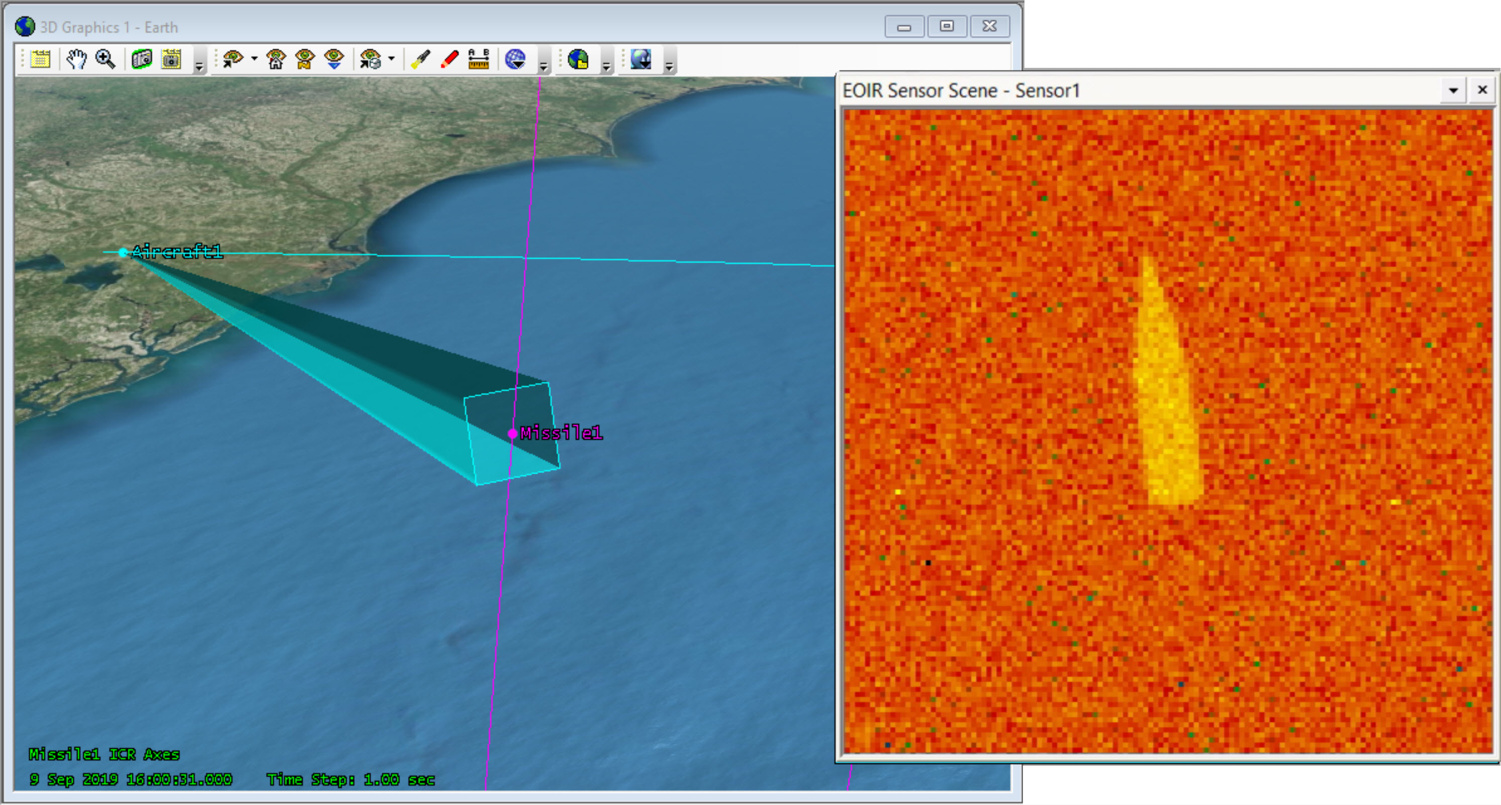Click the Home View eye icon
This screenshot has height=805, width=1501.
[x=276, y=59]
